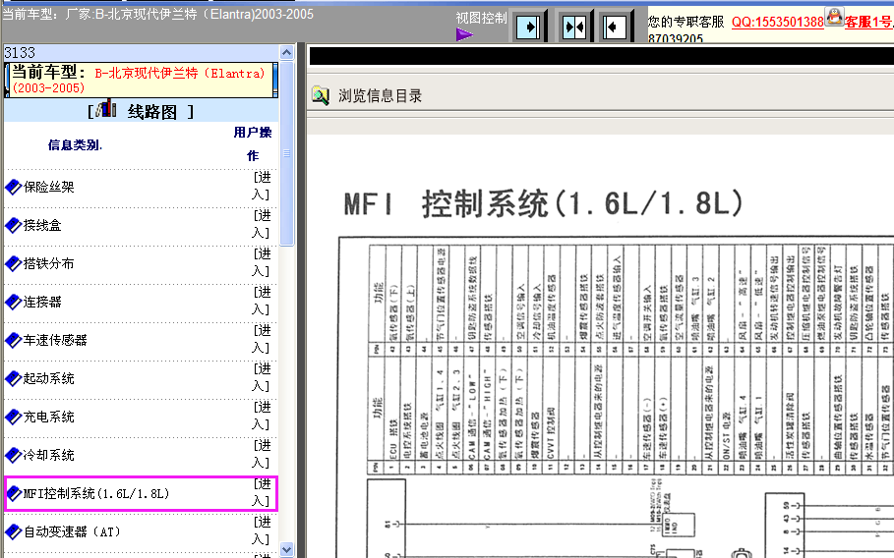The width and height of the screenshot is (894, 558).
Task: Click 浏览信息目录 to browse the directory
Action: [x=380, y=95]
